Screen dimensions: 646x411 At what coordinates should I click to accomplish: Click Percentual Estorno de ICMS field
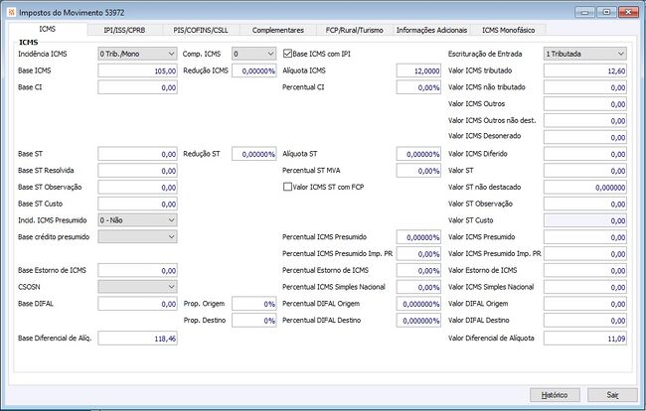418,270
